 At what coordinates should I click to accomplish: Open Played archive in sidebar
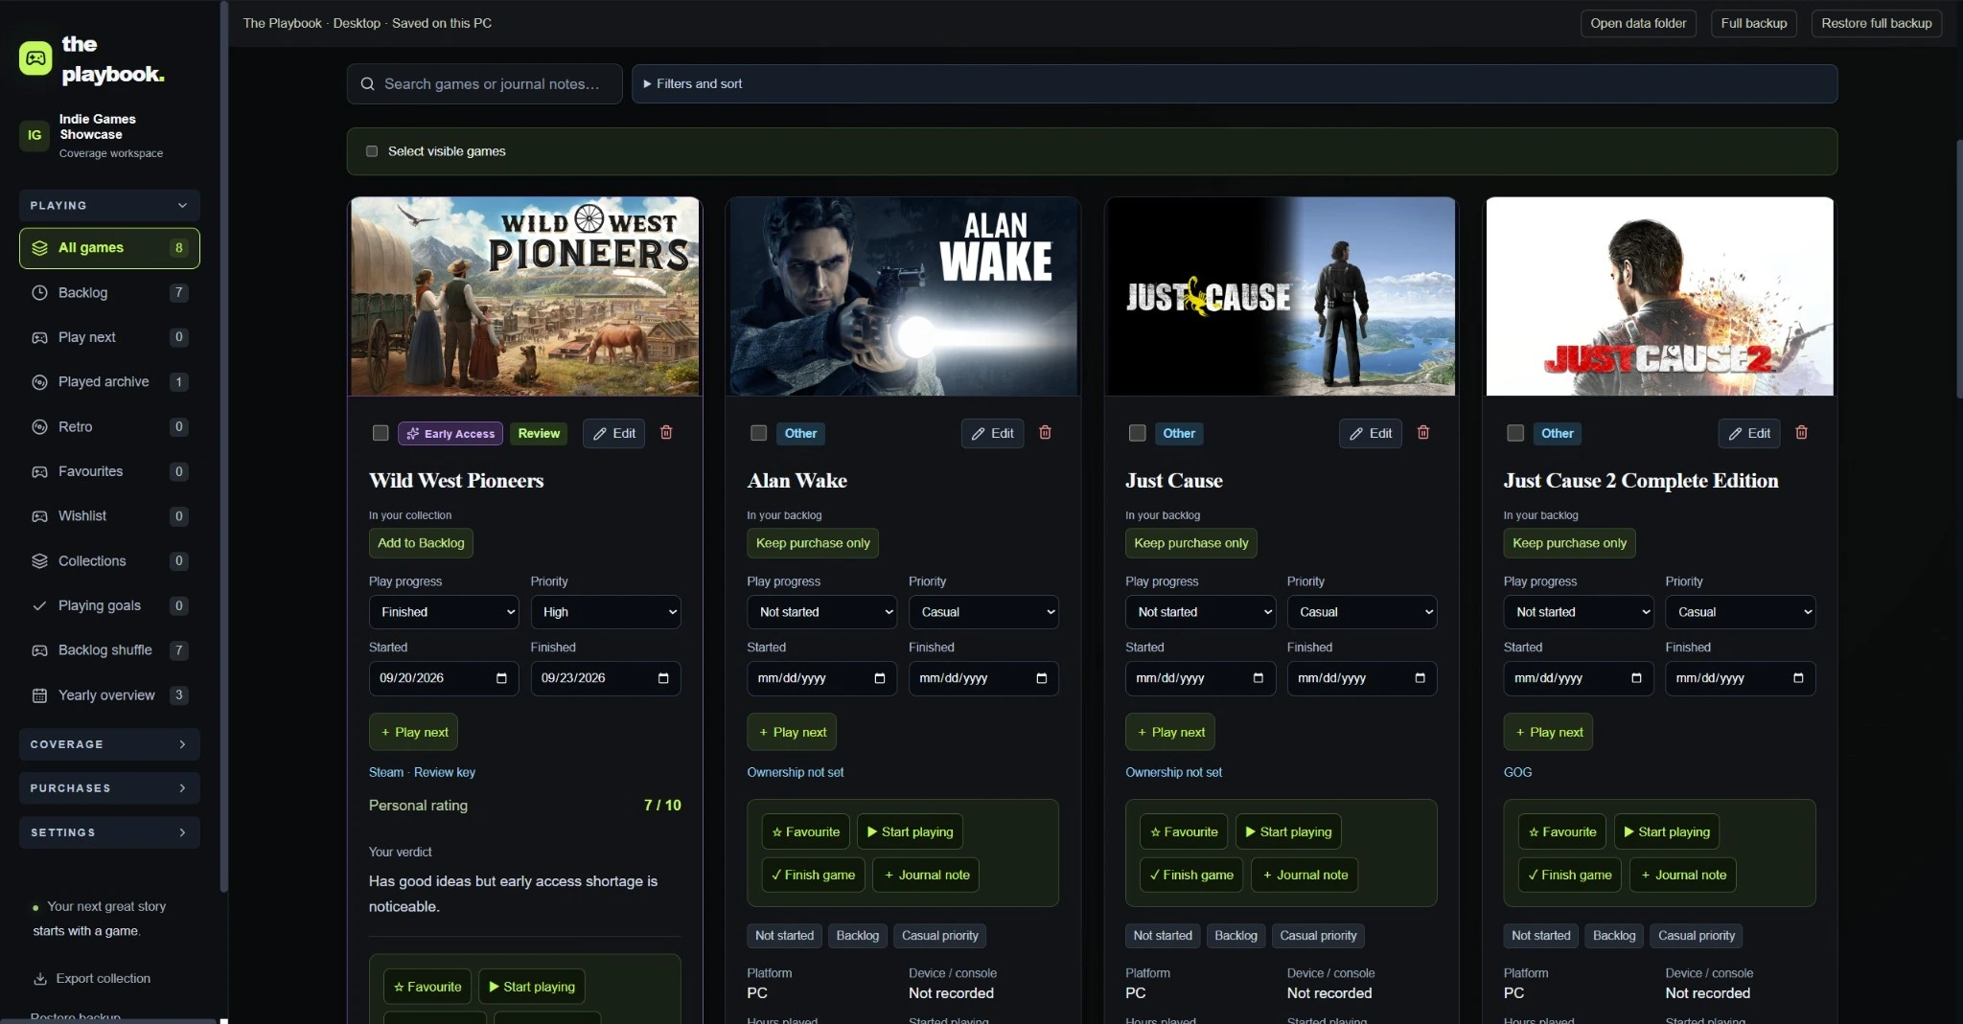pyautogui.click(x=109, y=382)
